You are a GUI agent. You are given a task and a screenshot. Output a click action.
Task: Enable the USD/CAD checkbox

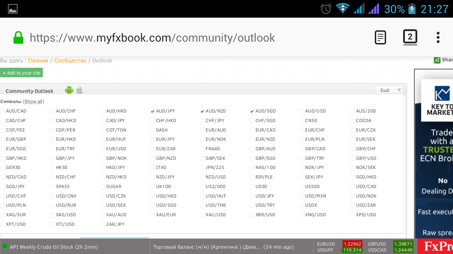pos(352,187)
